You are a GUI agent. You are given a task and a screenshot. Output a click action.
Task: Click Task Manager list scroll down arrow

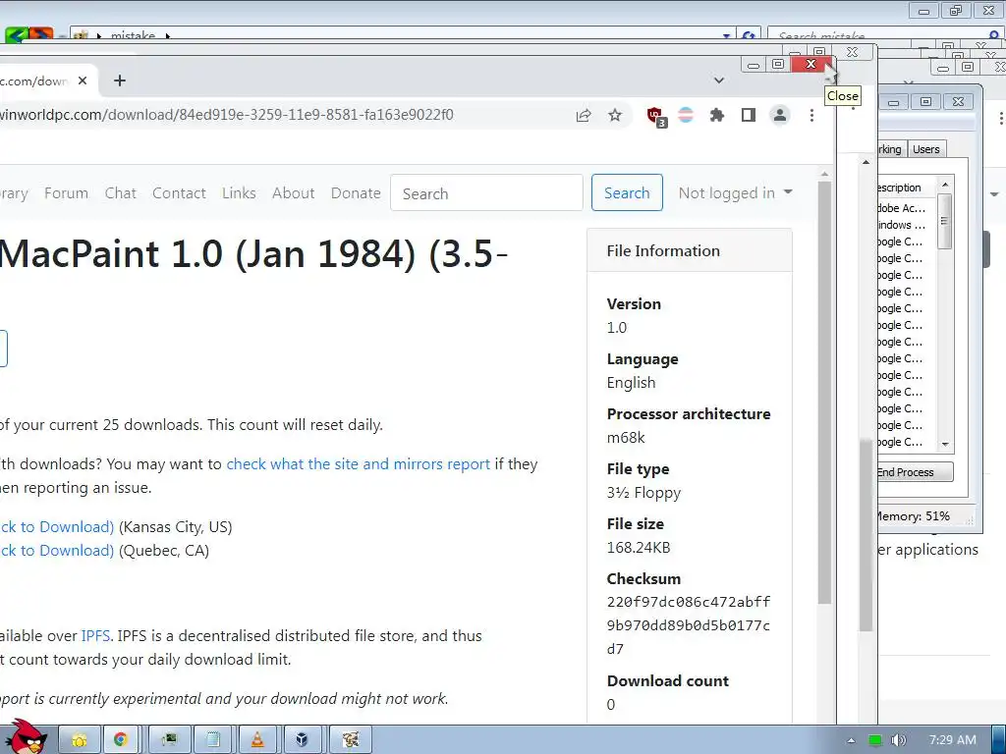[x=945, y=444]
